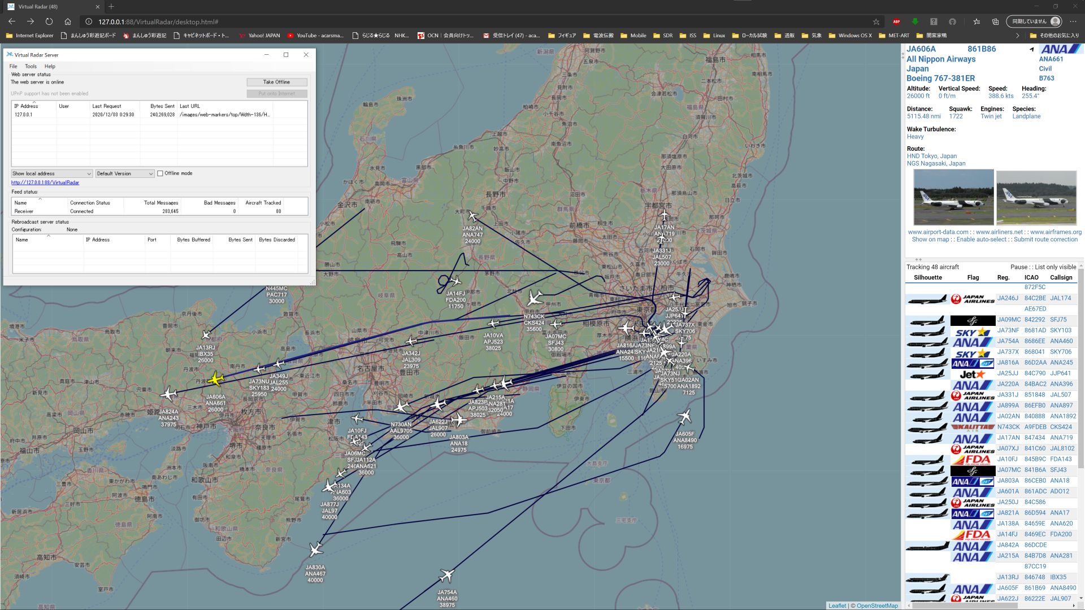Open the Default Version dropdown
The image size is (1085, 610).
pos(124,173)
